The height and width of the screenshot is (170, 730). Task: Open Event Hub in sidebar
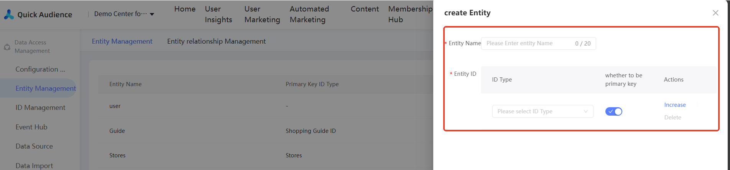click(x=31, y=127)
